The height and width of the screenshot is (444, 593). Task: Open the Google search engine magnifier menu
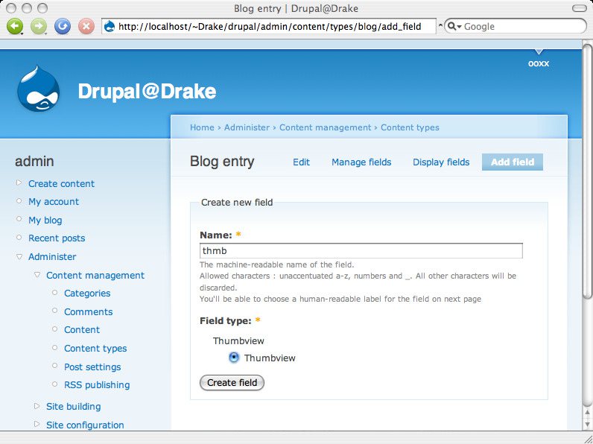click(454, 27)
